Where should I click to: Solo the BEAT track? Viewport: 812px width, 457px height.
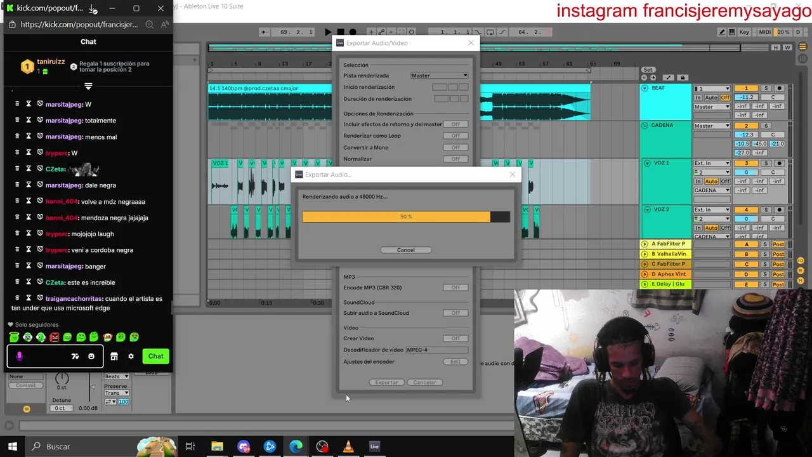pos(766,88)
